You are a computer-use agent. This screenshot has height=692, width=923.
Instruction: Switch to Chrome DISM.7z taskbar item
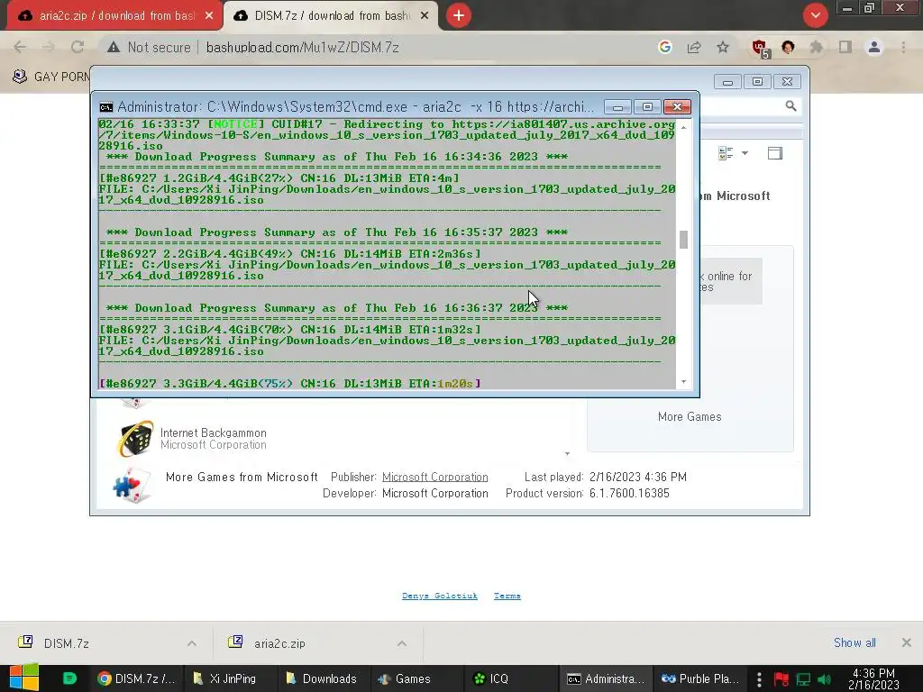coord(137,678)
